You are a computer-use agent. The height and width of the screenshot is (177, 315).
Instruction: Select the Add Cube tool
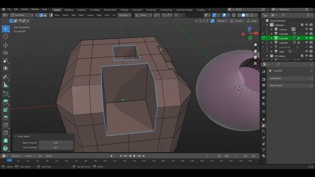[x=5, y=93]
